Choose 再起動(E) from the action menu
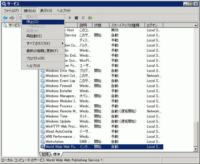Screen dimensions: 200x164 (43, 36)
